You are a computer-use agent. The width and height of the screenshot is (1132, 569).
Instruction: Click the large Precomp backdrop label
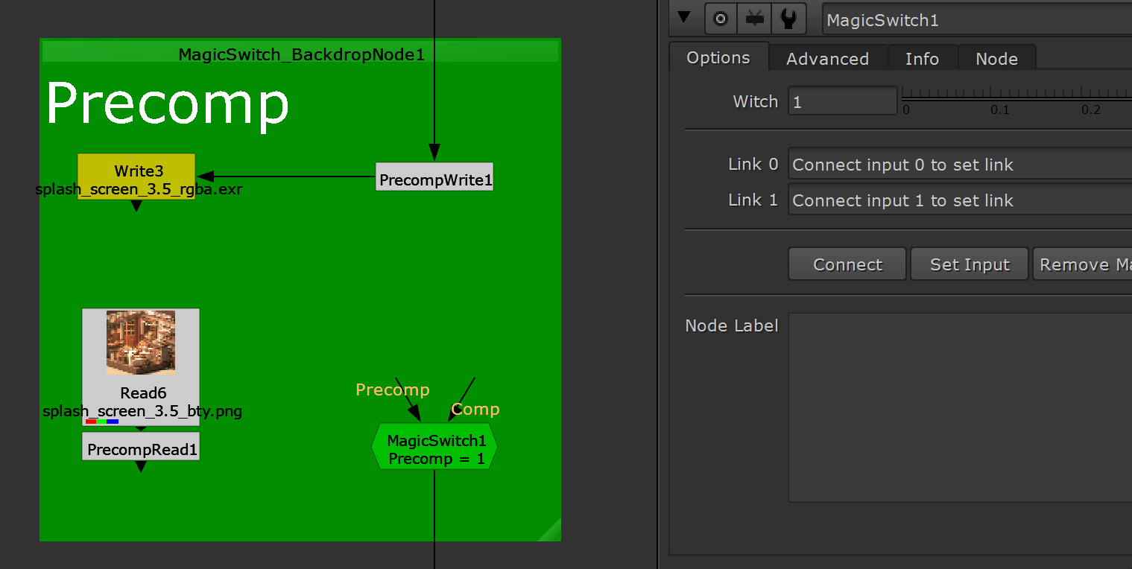167,104
